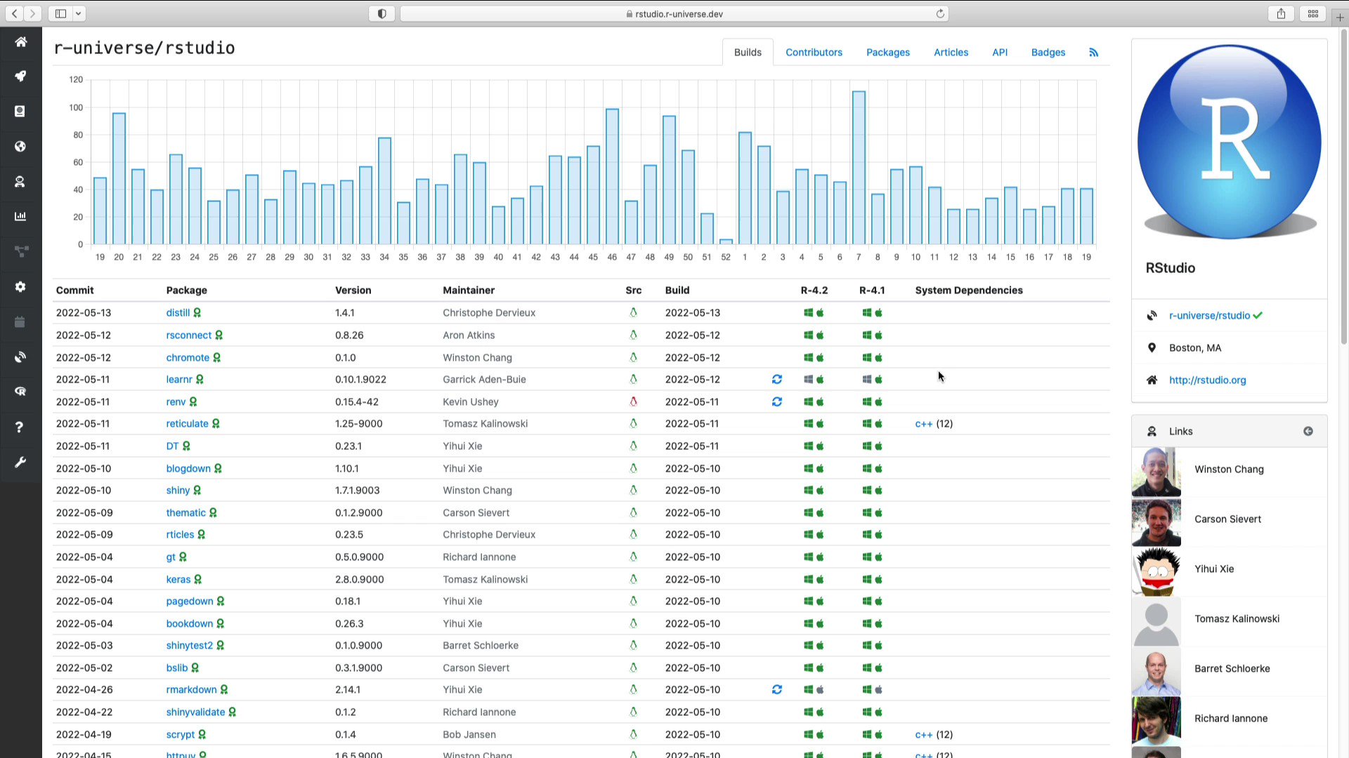Toggle the Safari sidebar button

click(60, 13)
